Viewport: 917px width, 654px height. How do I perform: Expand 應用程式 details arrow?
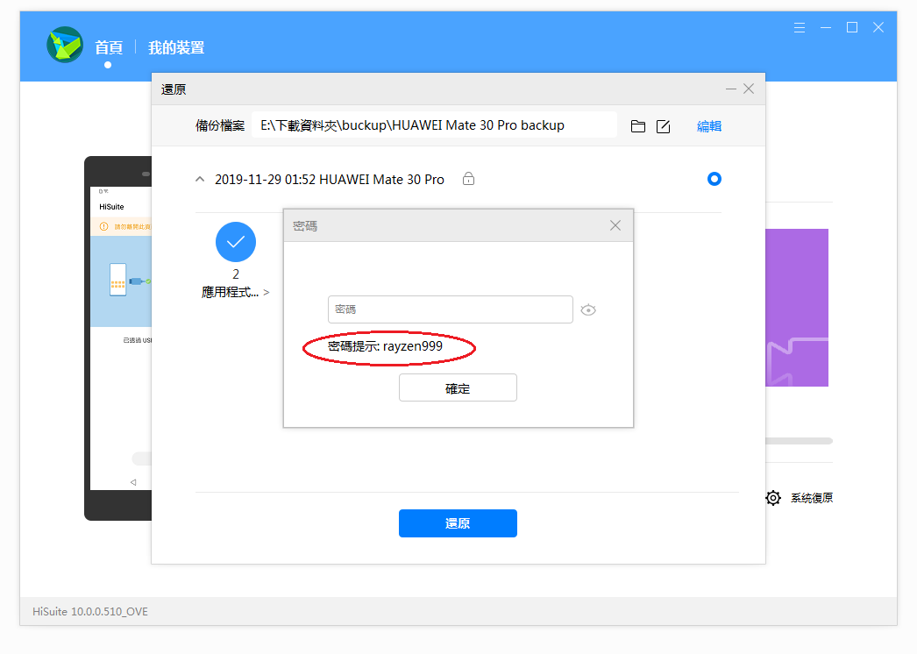coord(267,292)
